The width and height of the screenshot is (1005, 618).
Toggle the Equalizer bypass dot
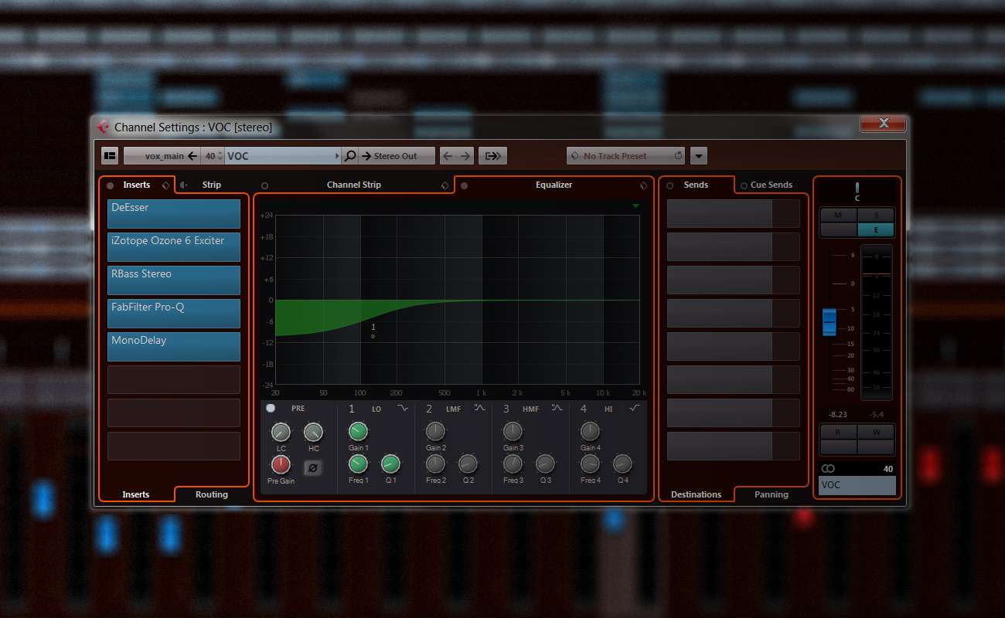tap(464, 185)
